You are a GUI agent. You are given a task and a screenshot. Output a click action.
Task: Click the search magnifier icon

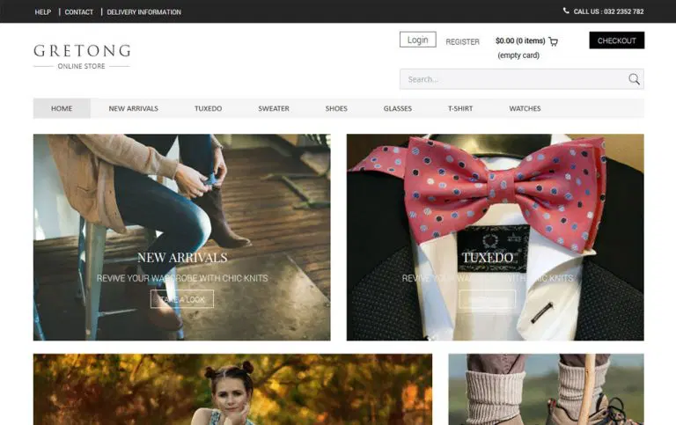point(634,79)
